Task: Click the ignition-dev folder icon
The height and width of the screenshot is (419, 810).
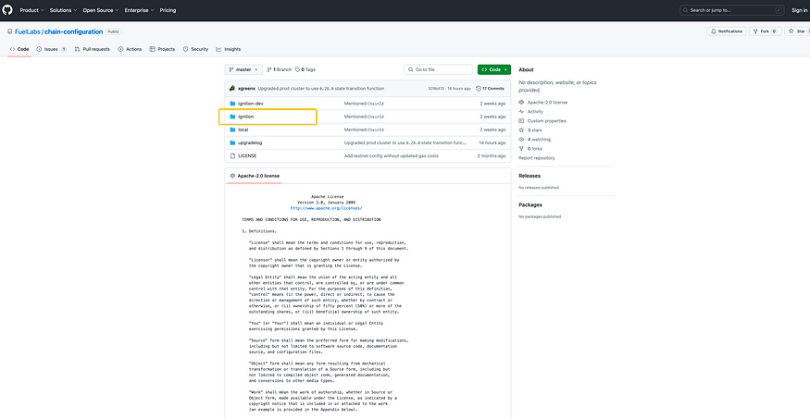Action: [x=232, y=104]
